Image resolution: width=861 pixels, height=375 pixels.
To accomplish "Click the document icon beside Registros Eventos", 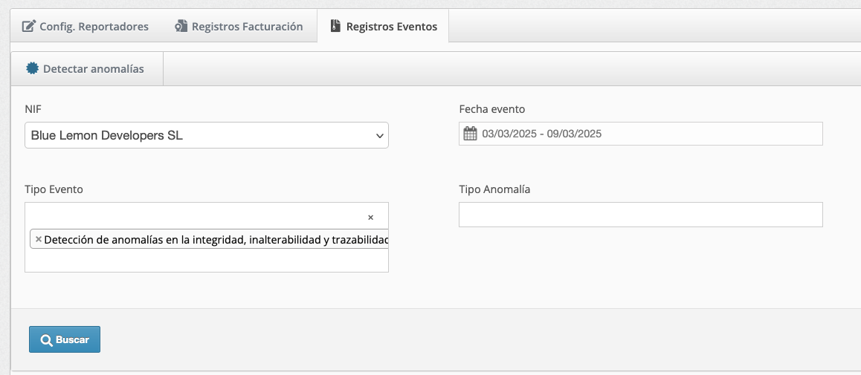I will point(335,27).
